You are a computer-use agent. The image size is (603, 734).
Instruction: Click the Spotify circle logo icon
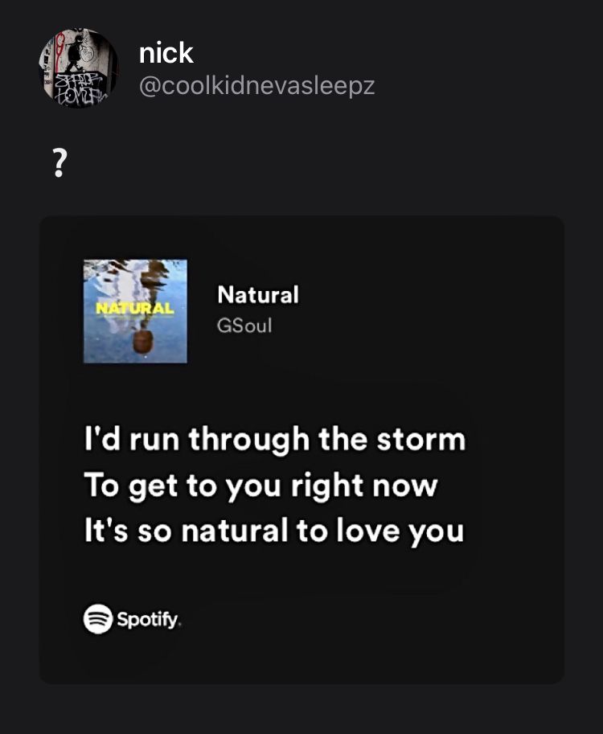pos(98,618)
